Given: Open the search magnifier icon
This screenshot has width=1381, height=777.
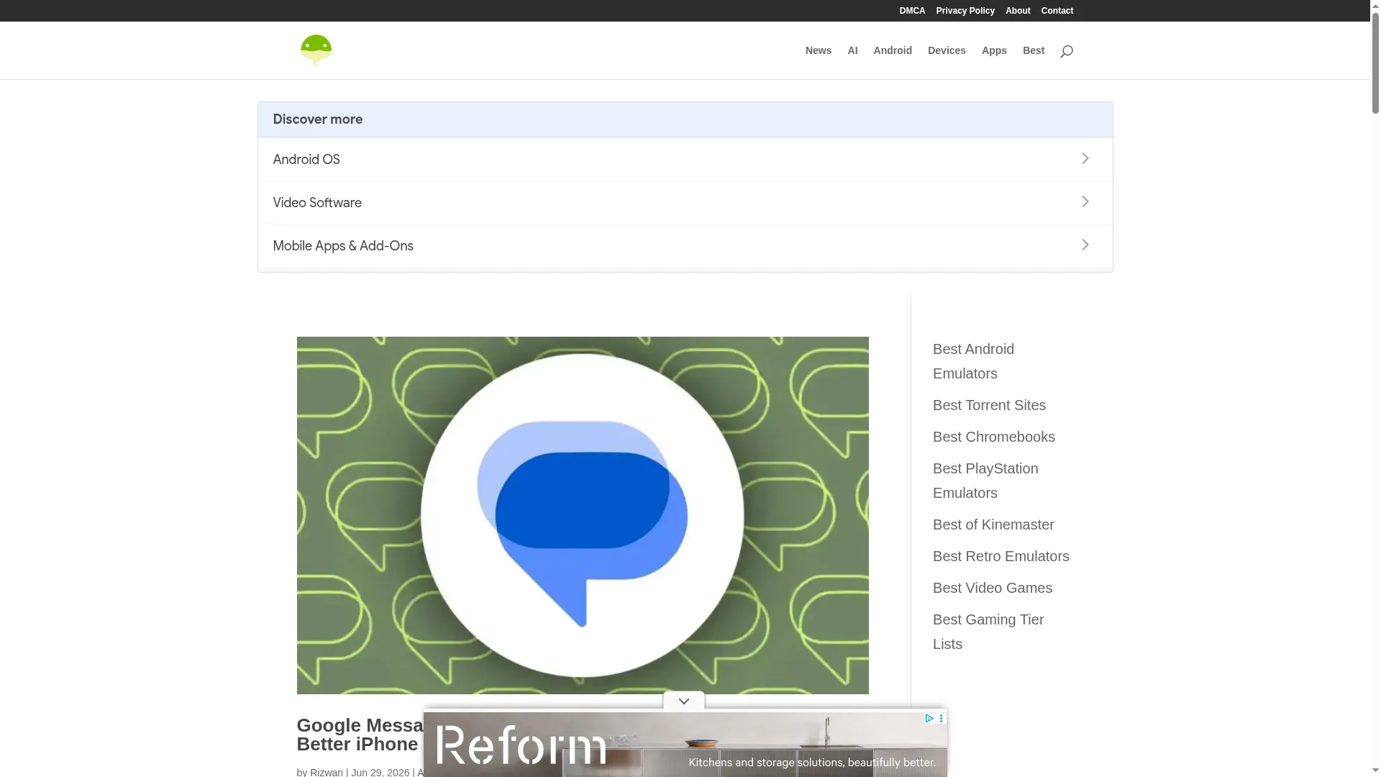Looking at the screenshot, I should [x=1067, y=51].
